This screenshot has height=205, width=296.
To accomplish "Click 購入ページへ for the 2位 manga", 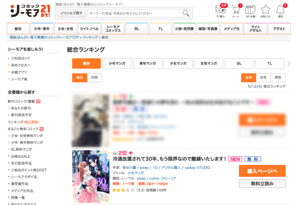I will click(262, 171).
